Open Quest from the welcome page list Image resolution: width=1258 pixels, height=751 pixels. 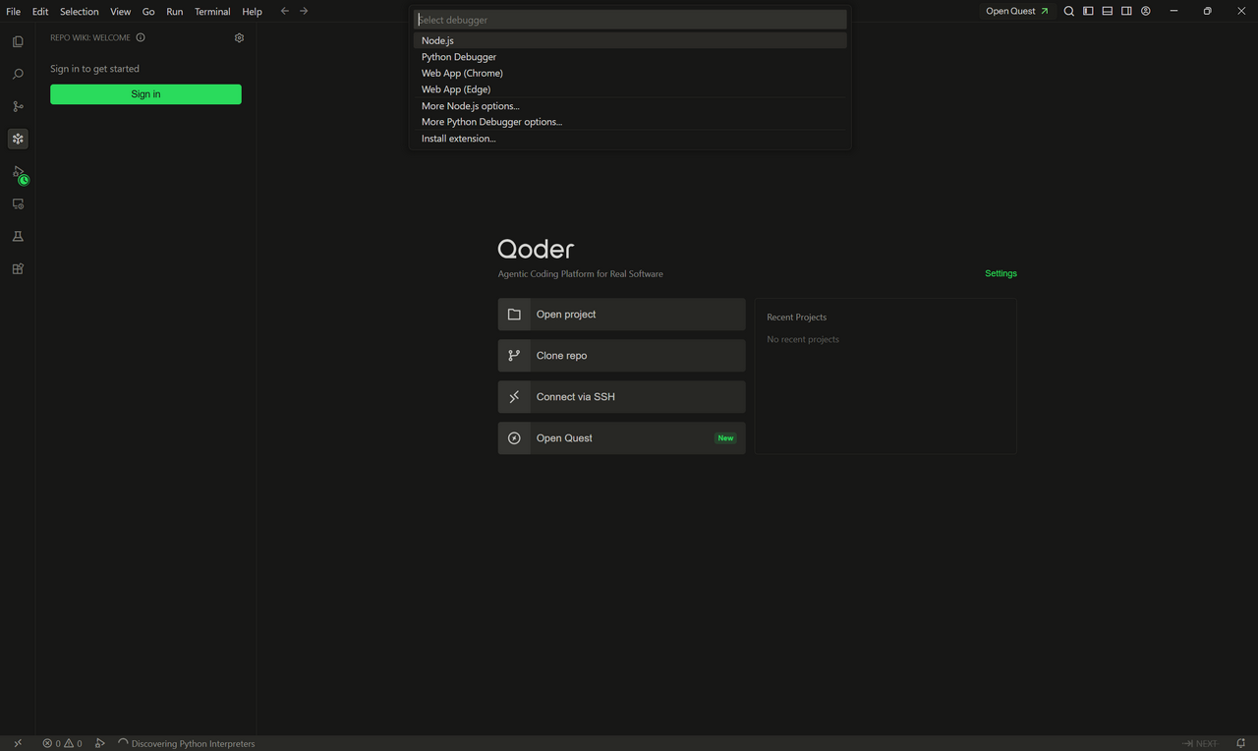click(x=621, y=438)
